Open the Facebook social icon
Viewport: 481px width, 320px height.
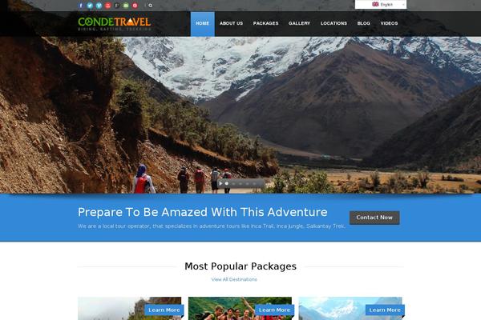tap(81, 6)
